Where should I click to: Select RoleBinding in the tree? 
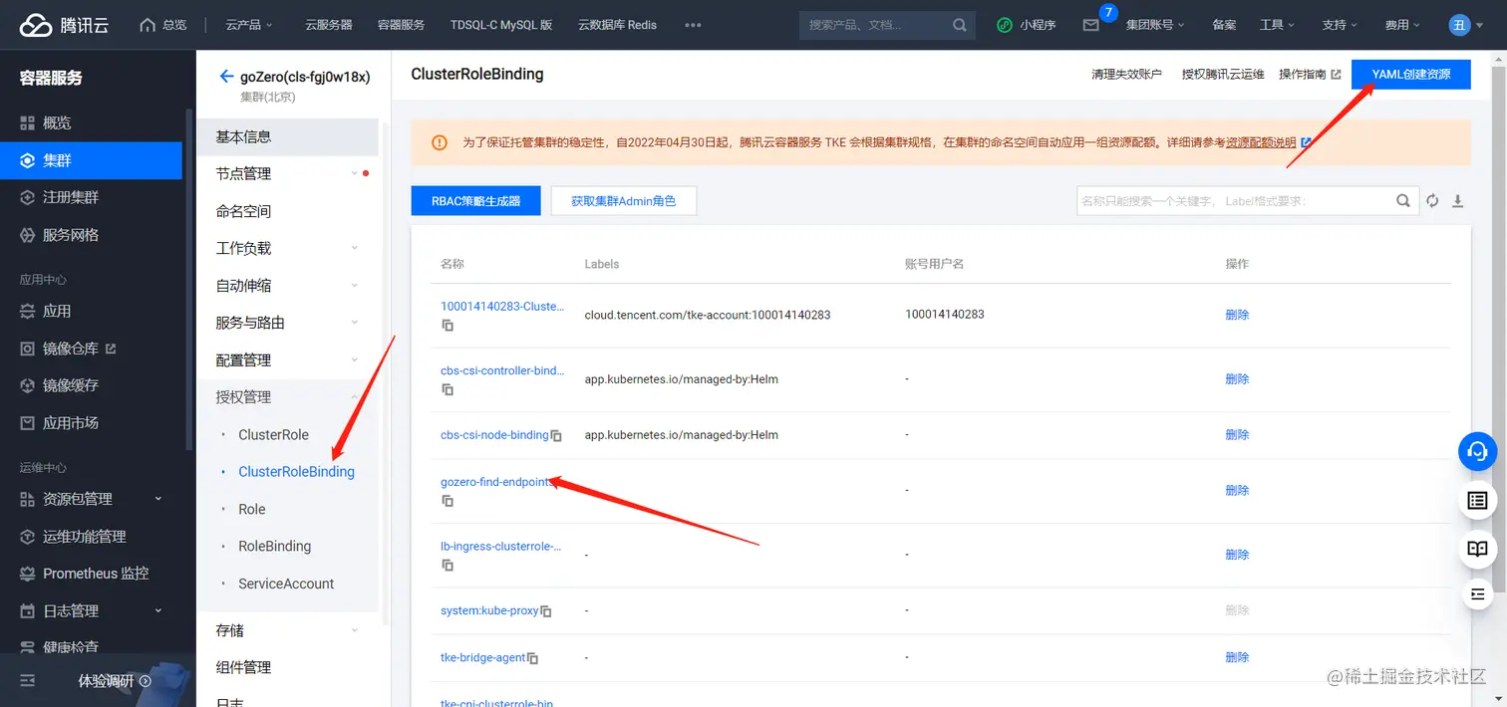(x=275, y=547)
